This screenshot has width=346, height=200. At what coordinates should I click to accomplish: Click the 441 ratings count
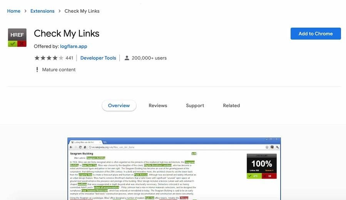coord(69,58)
